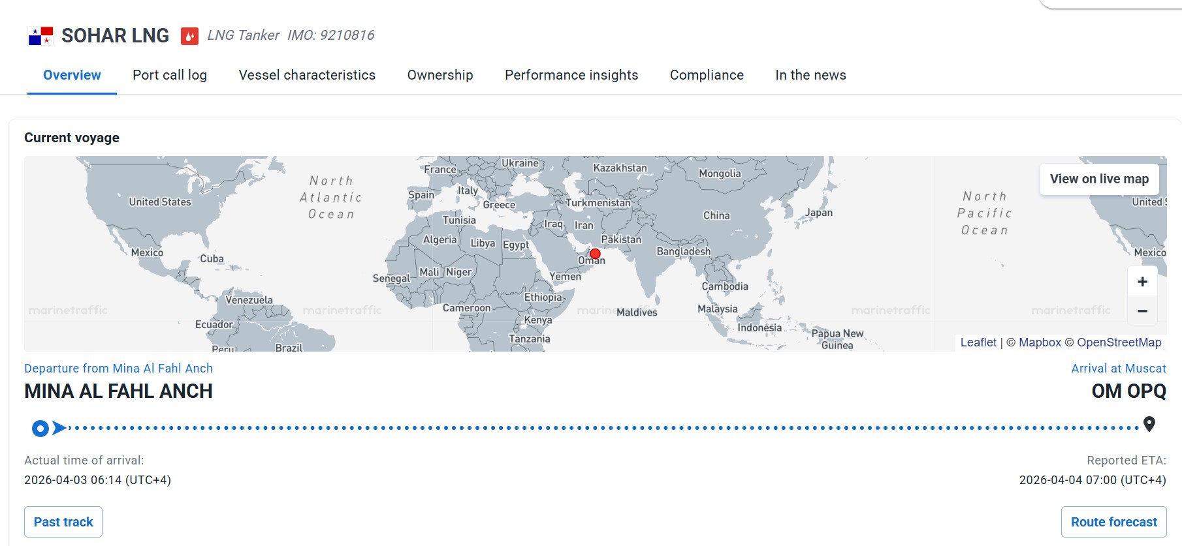The width and height of the screenshot is (1182, 546).
Task: Click the red LNG tanker type icon
Action: point(189,36)
